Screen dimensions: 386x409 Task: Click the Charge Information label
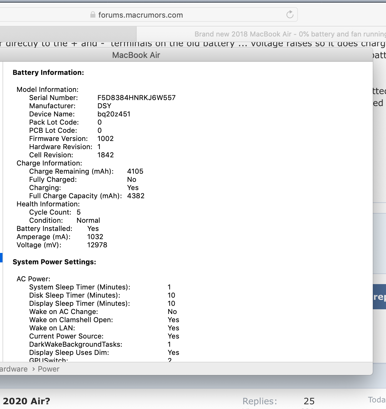[49, 163]
